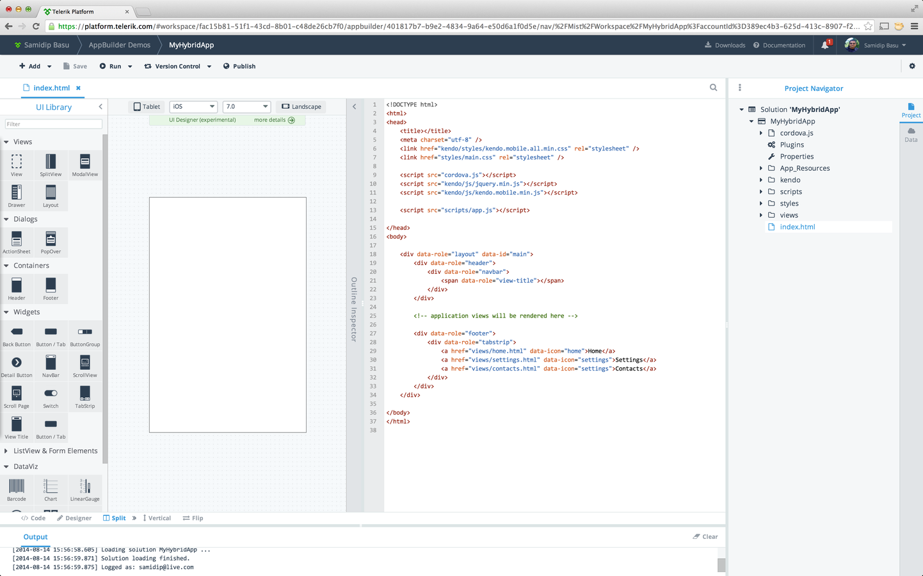Image resolution: width=923 pixels, height=576 pixels.
Task: Pick the ModalView icon in UI Library
Action: 85,161
